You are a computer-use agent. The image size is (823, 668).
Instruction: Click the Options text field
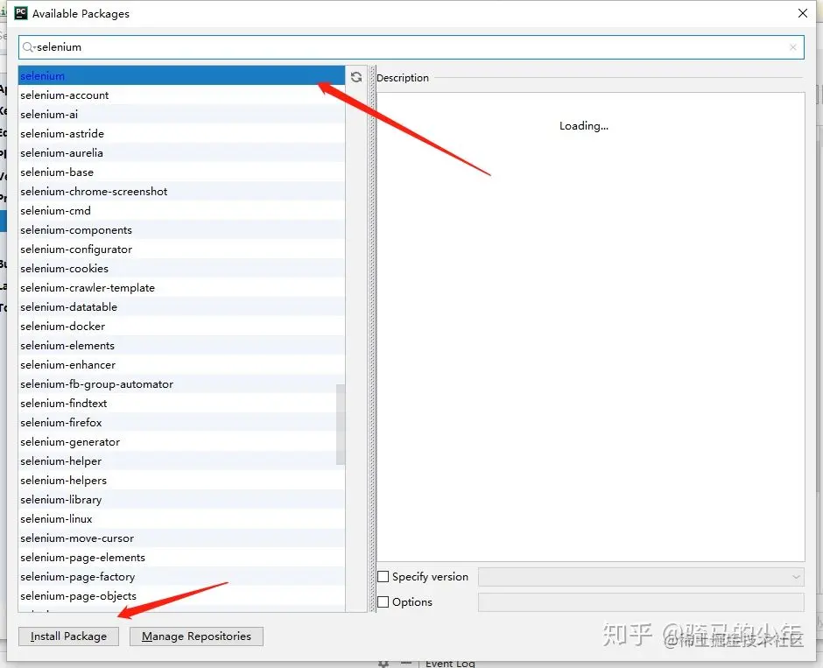[641, 601]
